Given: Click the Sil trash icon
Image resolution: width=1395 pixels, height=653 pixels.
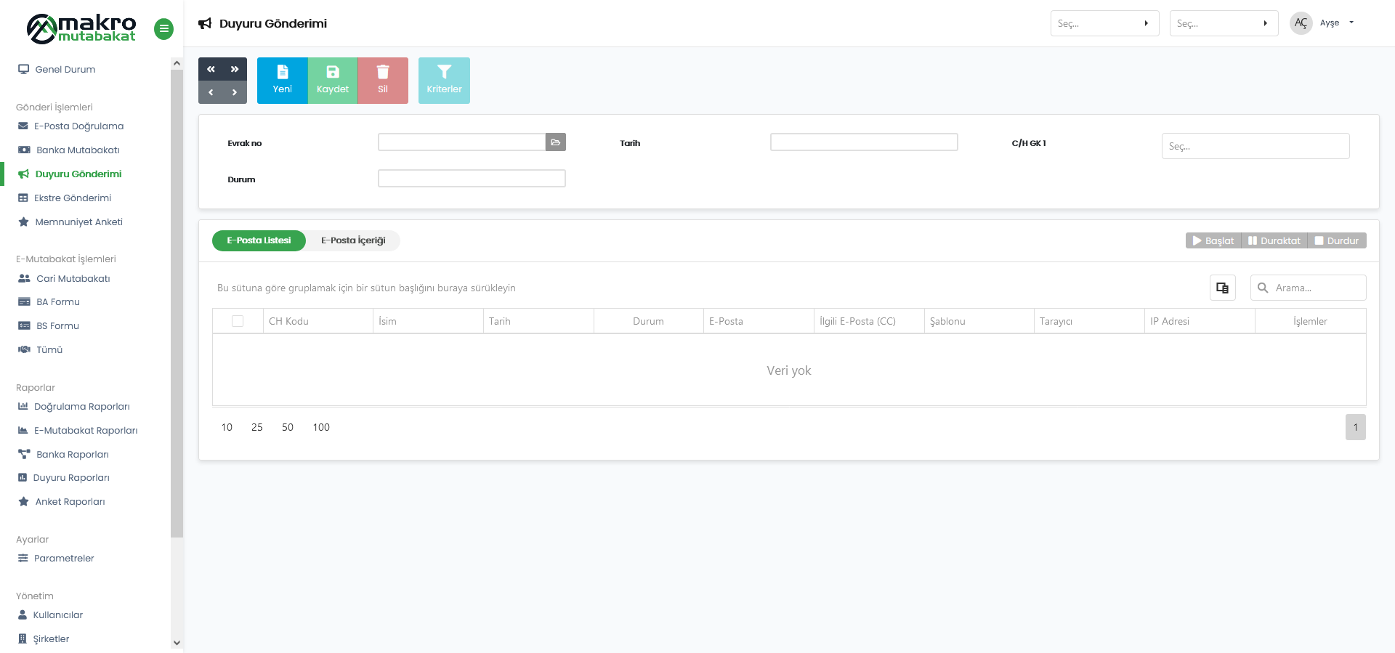Looking at the screenshot, I should 383,73.
